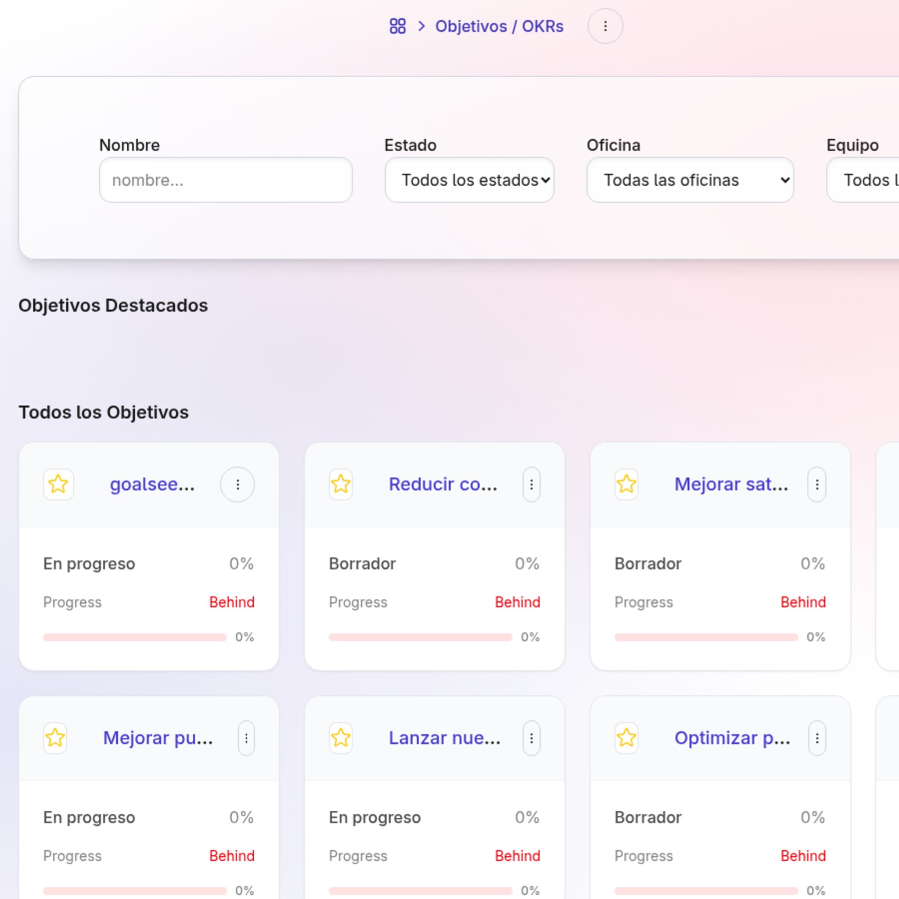Click the Todos los Objetivos heading
Viewport: 899px width, 899px height.
click(x=104, y=412)
